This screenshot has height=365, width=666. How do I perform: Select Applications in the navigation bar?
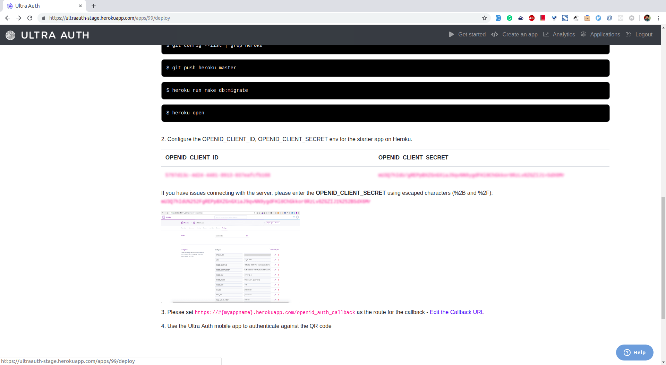(605, 34)
